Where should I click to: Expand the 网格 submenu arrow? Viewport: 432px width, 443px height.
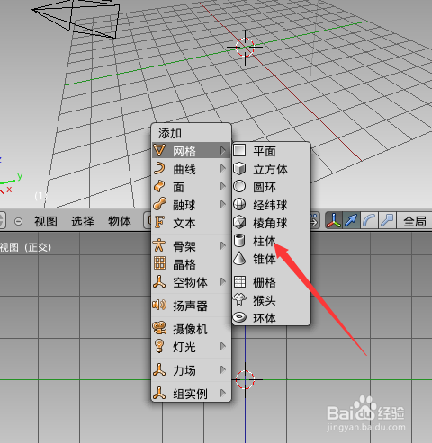223,150
